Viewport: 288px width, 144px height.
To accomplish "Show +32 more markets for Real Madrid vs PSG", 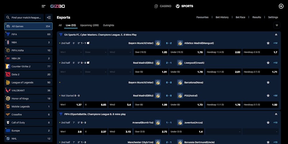I will click(x=275, y=96).
